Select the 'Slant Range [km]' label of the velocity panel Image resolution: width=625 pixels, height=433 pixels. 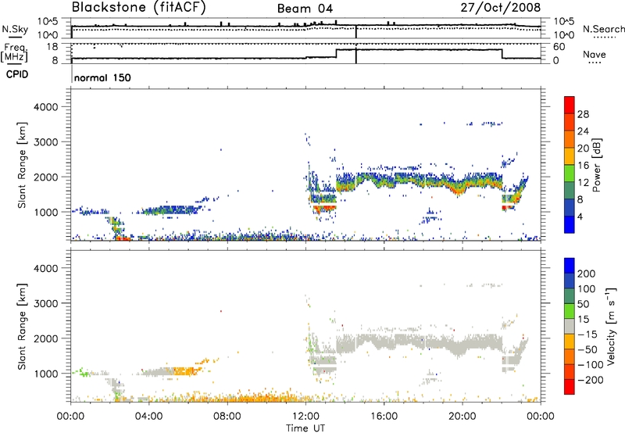22,326
